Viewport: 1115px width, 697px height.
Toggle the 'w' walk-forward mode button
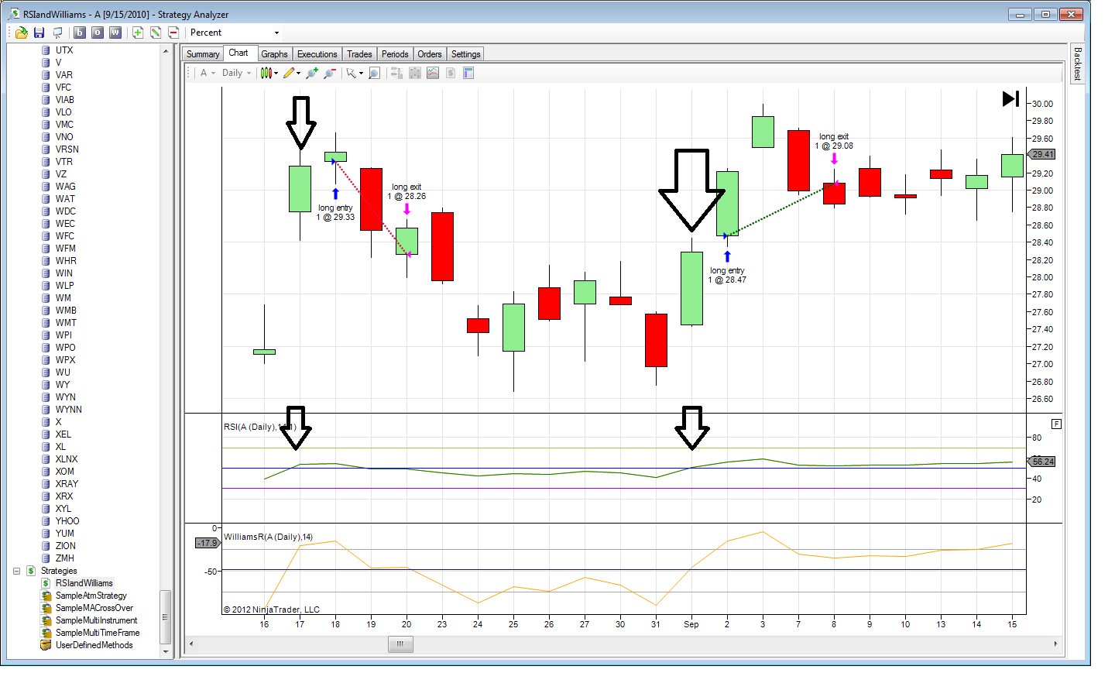coord(115,33)
